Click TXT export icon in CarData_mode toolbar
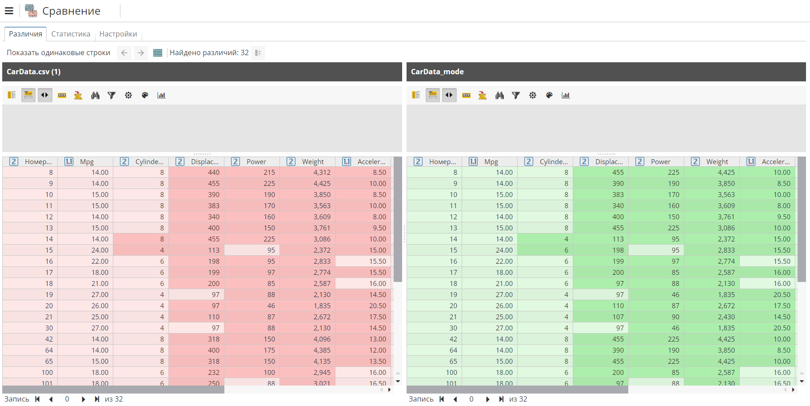 click(466, 95)
